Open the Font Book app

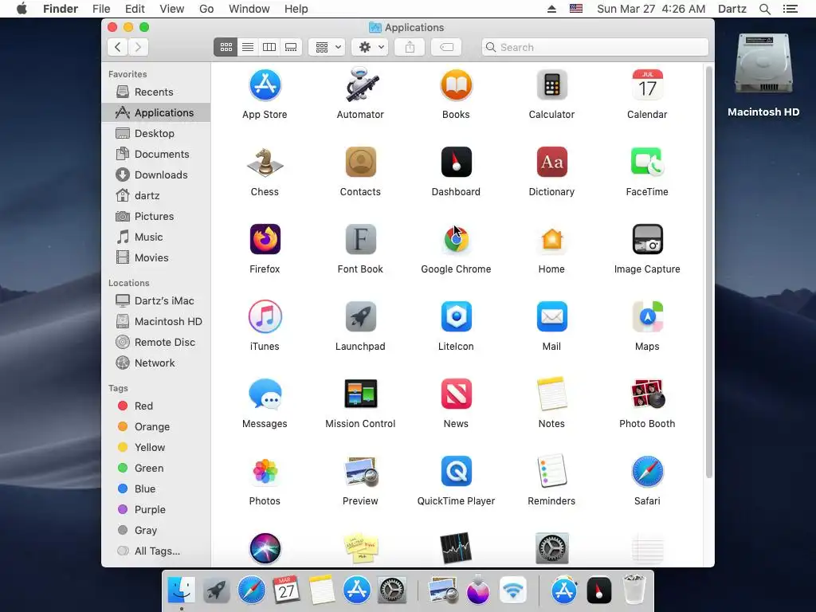(360, 239)
